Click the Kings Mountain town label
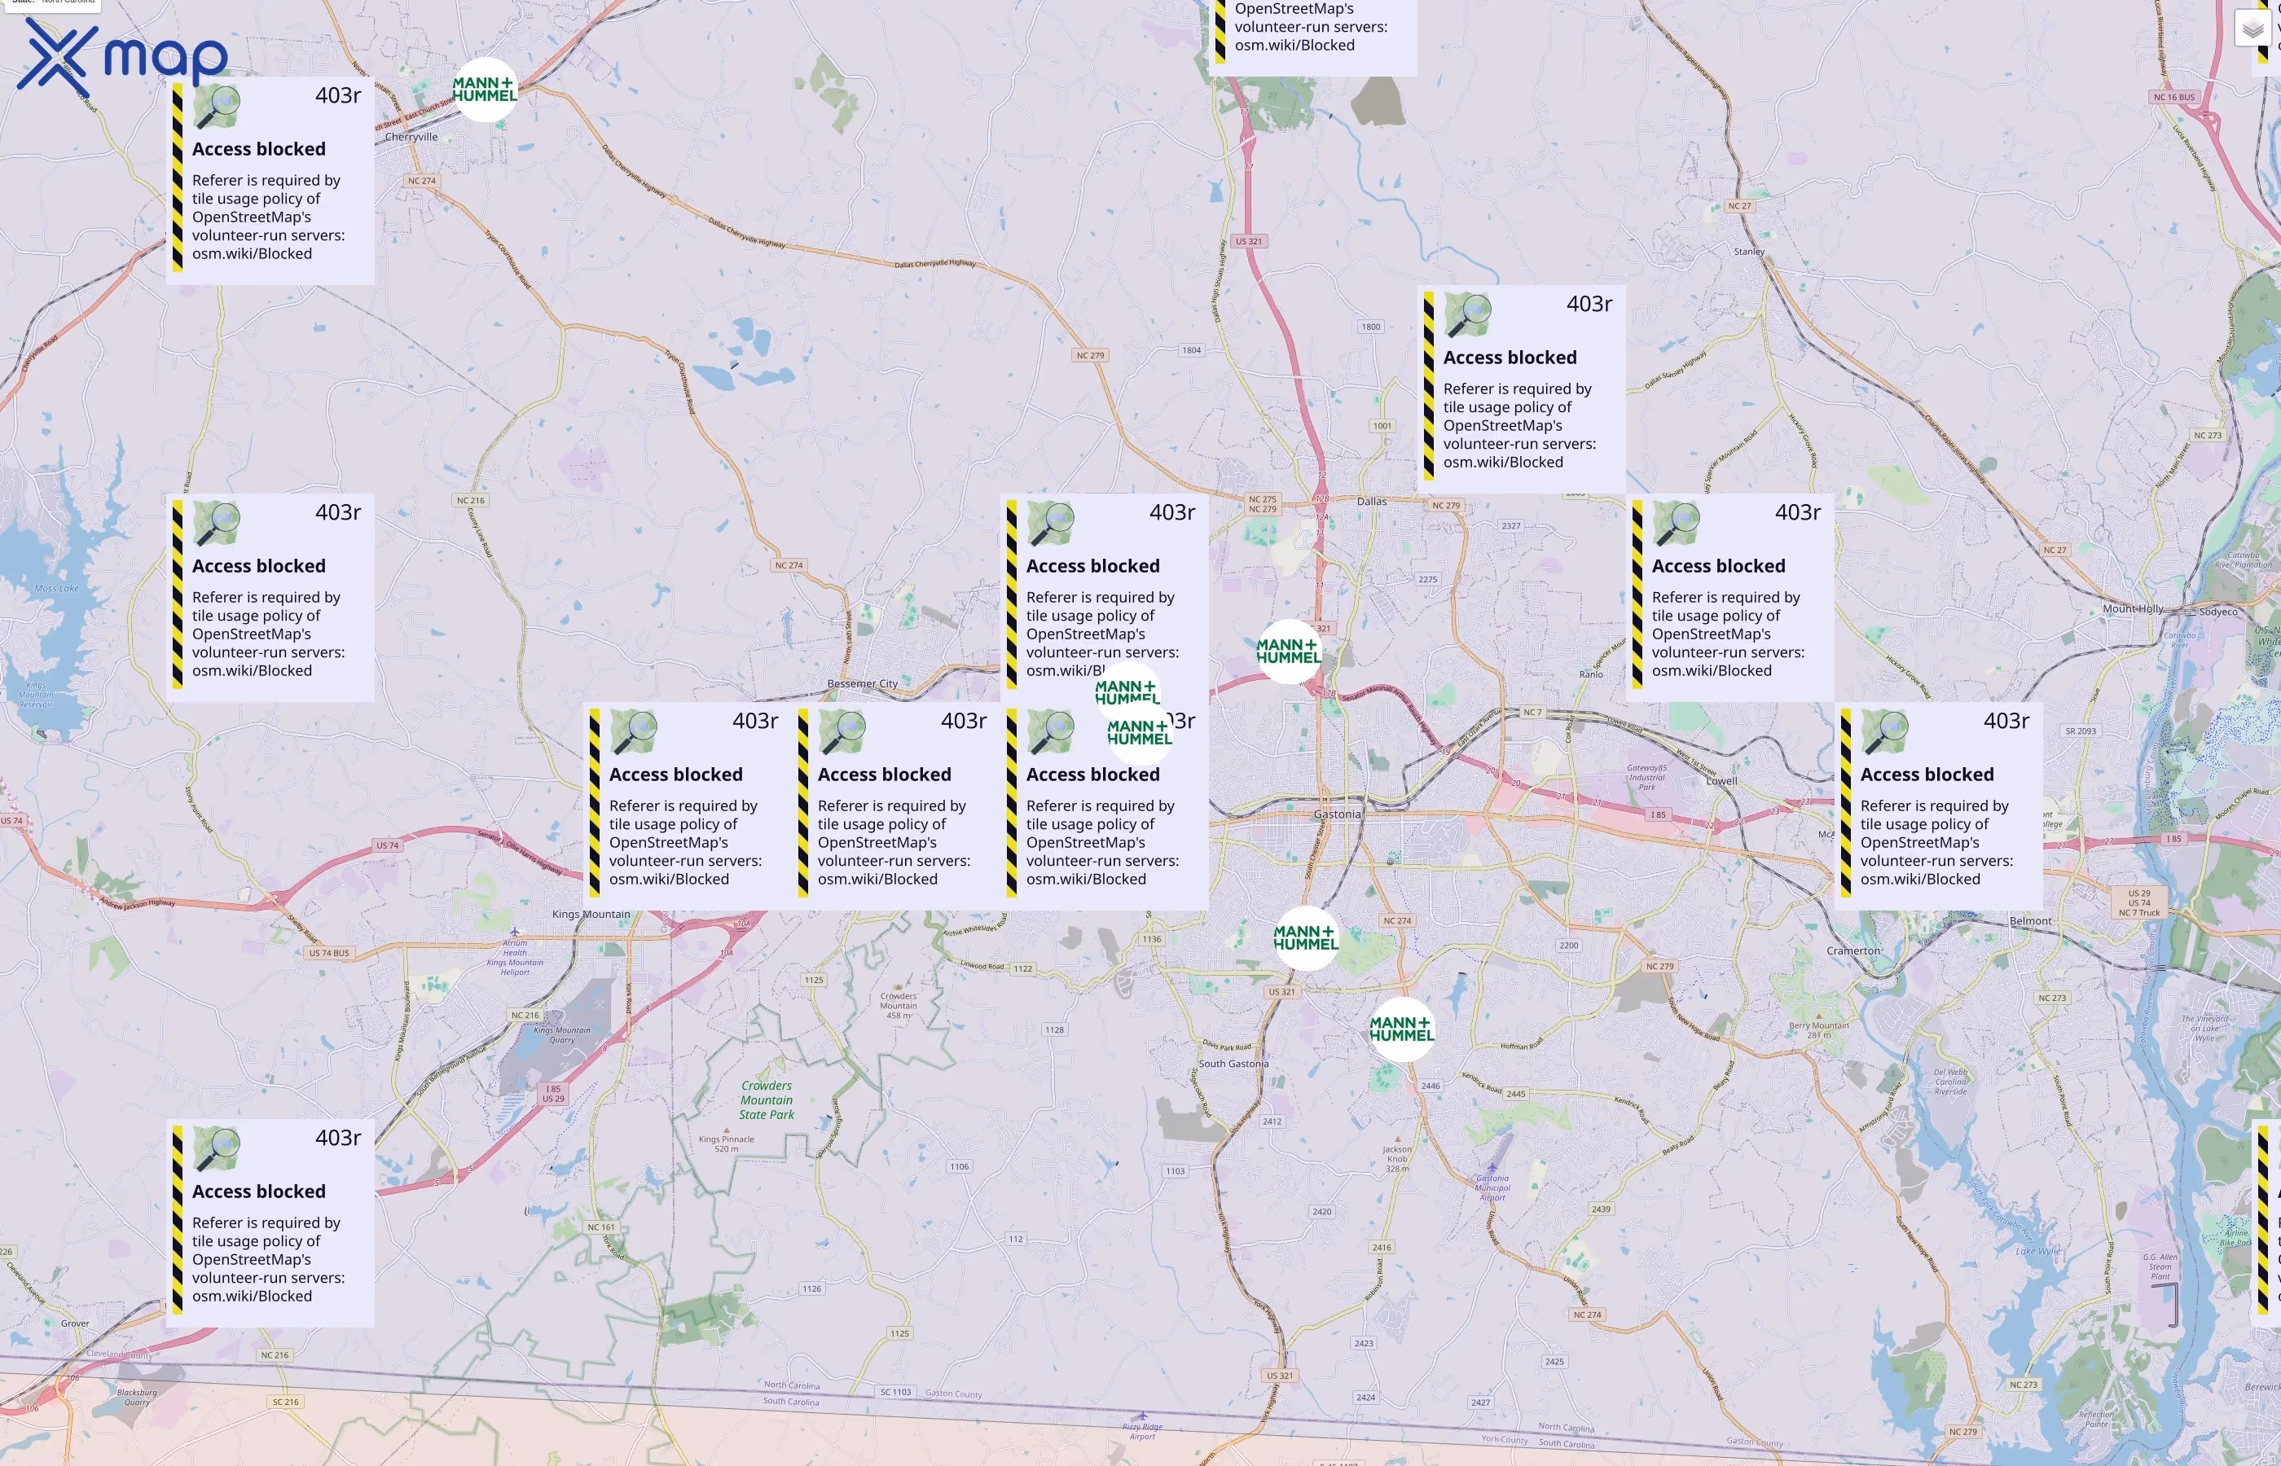Screen dimensions: 2281x1466 pos(591,914)
